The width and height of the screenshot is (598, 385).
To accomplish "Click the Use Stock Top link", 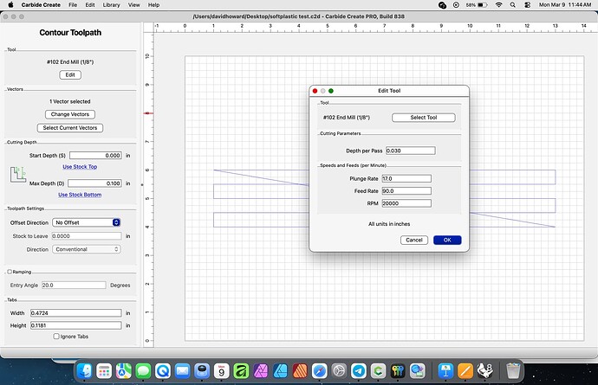I will [80, 166].
